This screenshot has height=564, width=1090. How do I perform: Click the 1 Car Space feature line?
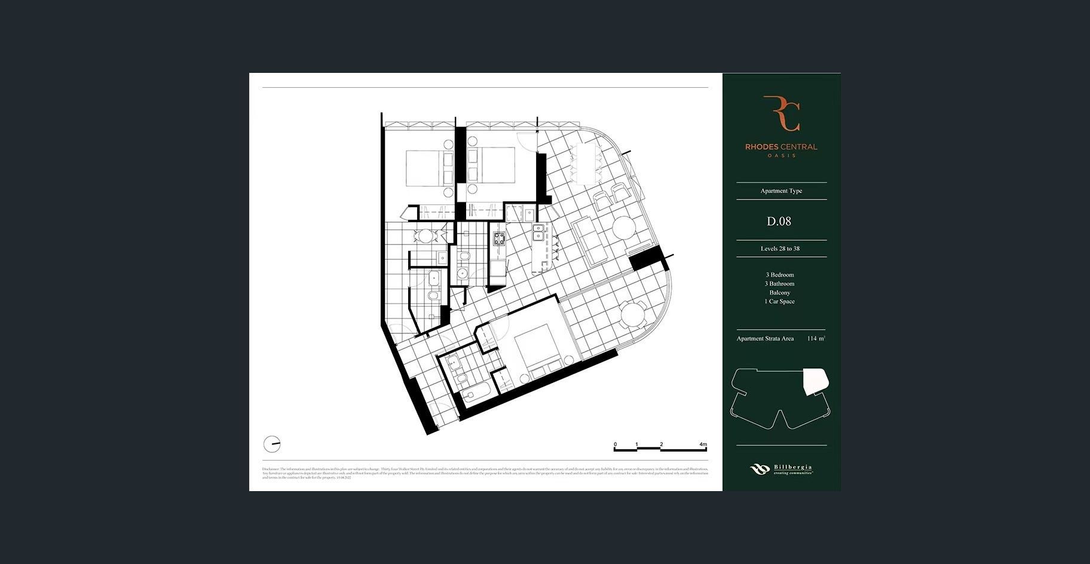pyautogui.click(x=780, y=302)
